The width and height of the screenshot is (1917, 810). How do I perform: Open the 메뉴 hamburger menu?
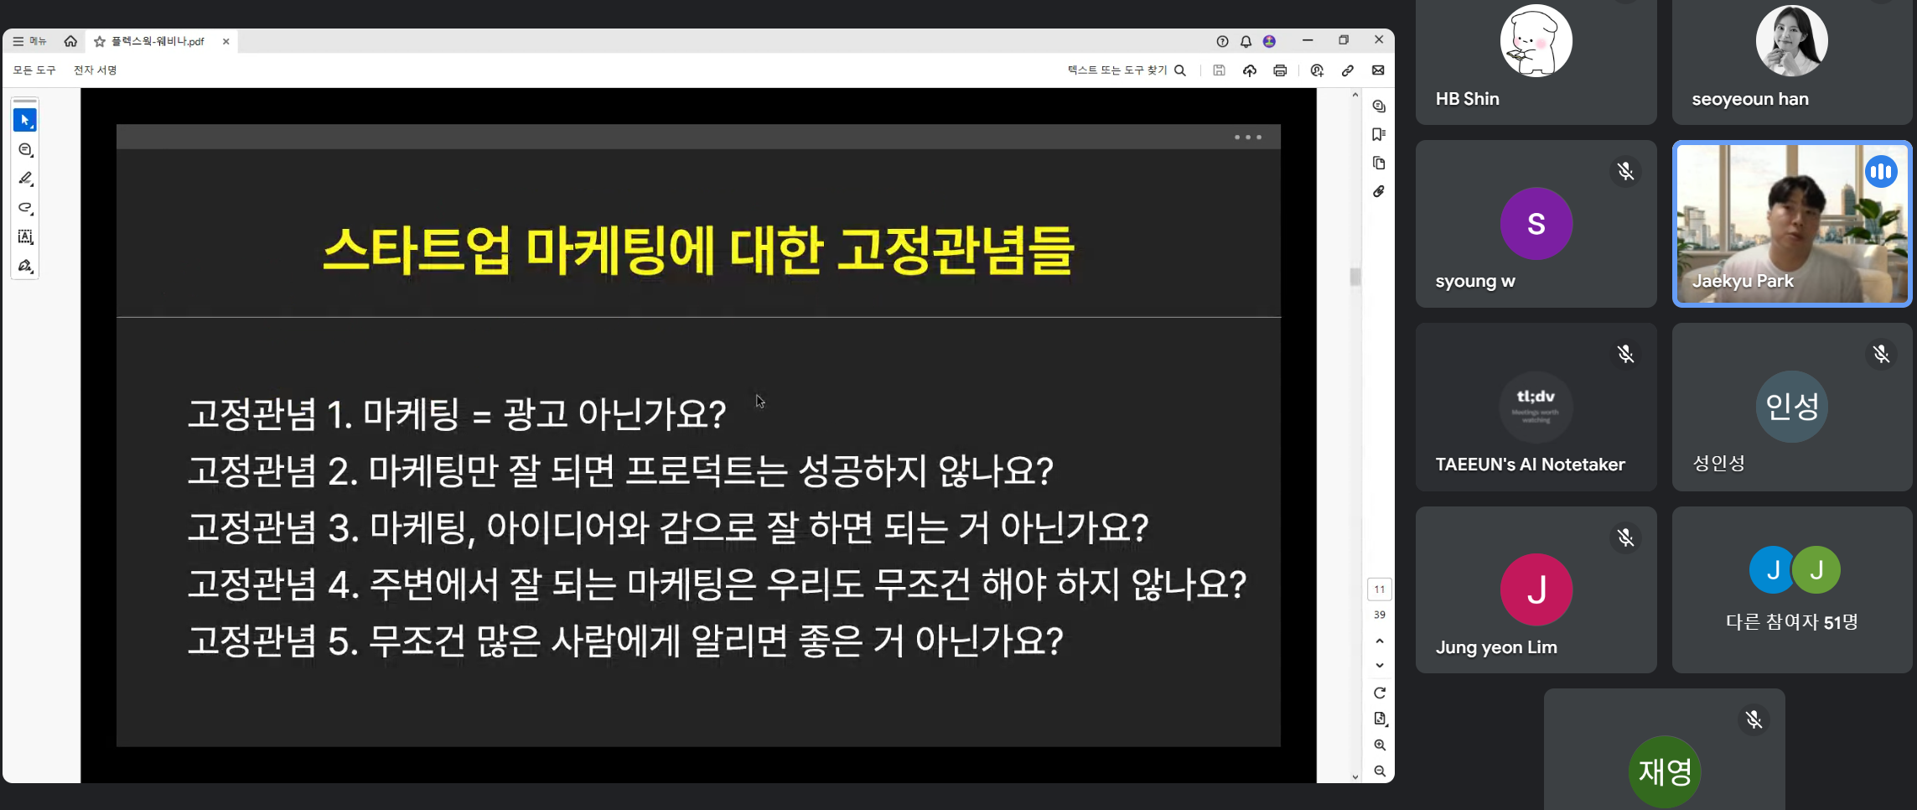point(29,41)
